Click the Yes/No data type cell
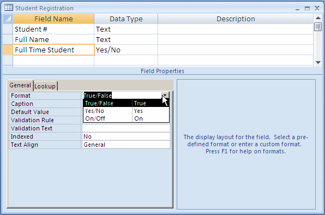Image resolution: width=325 pixels, height=215 pixels. click(x=126, y=50)
